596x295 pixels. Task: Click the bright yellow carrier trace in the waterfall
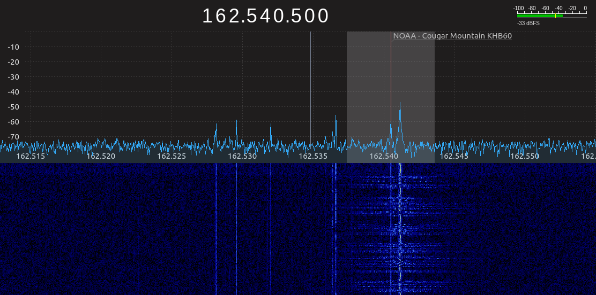(x=400, y=229)
